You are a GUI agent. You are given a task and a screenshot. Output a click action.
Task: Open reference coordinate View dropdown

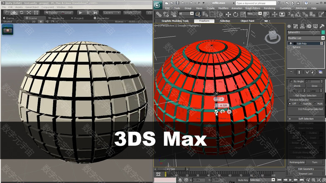point(254,14)
